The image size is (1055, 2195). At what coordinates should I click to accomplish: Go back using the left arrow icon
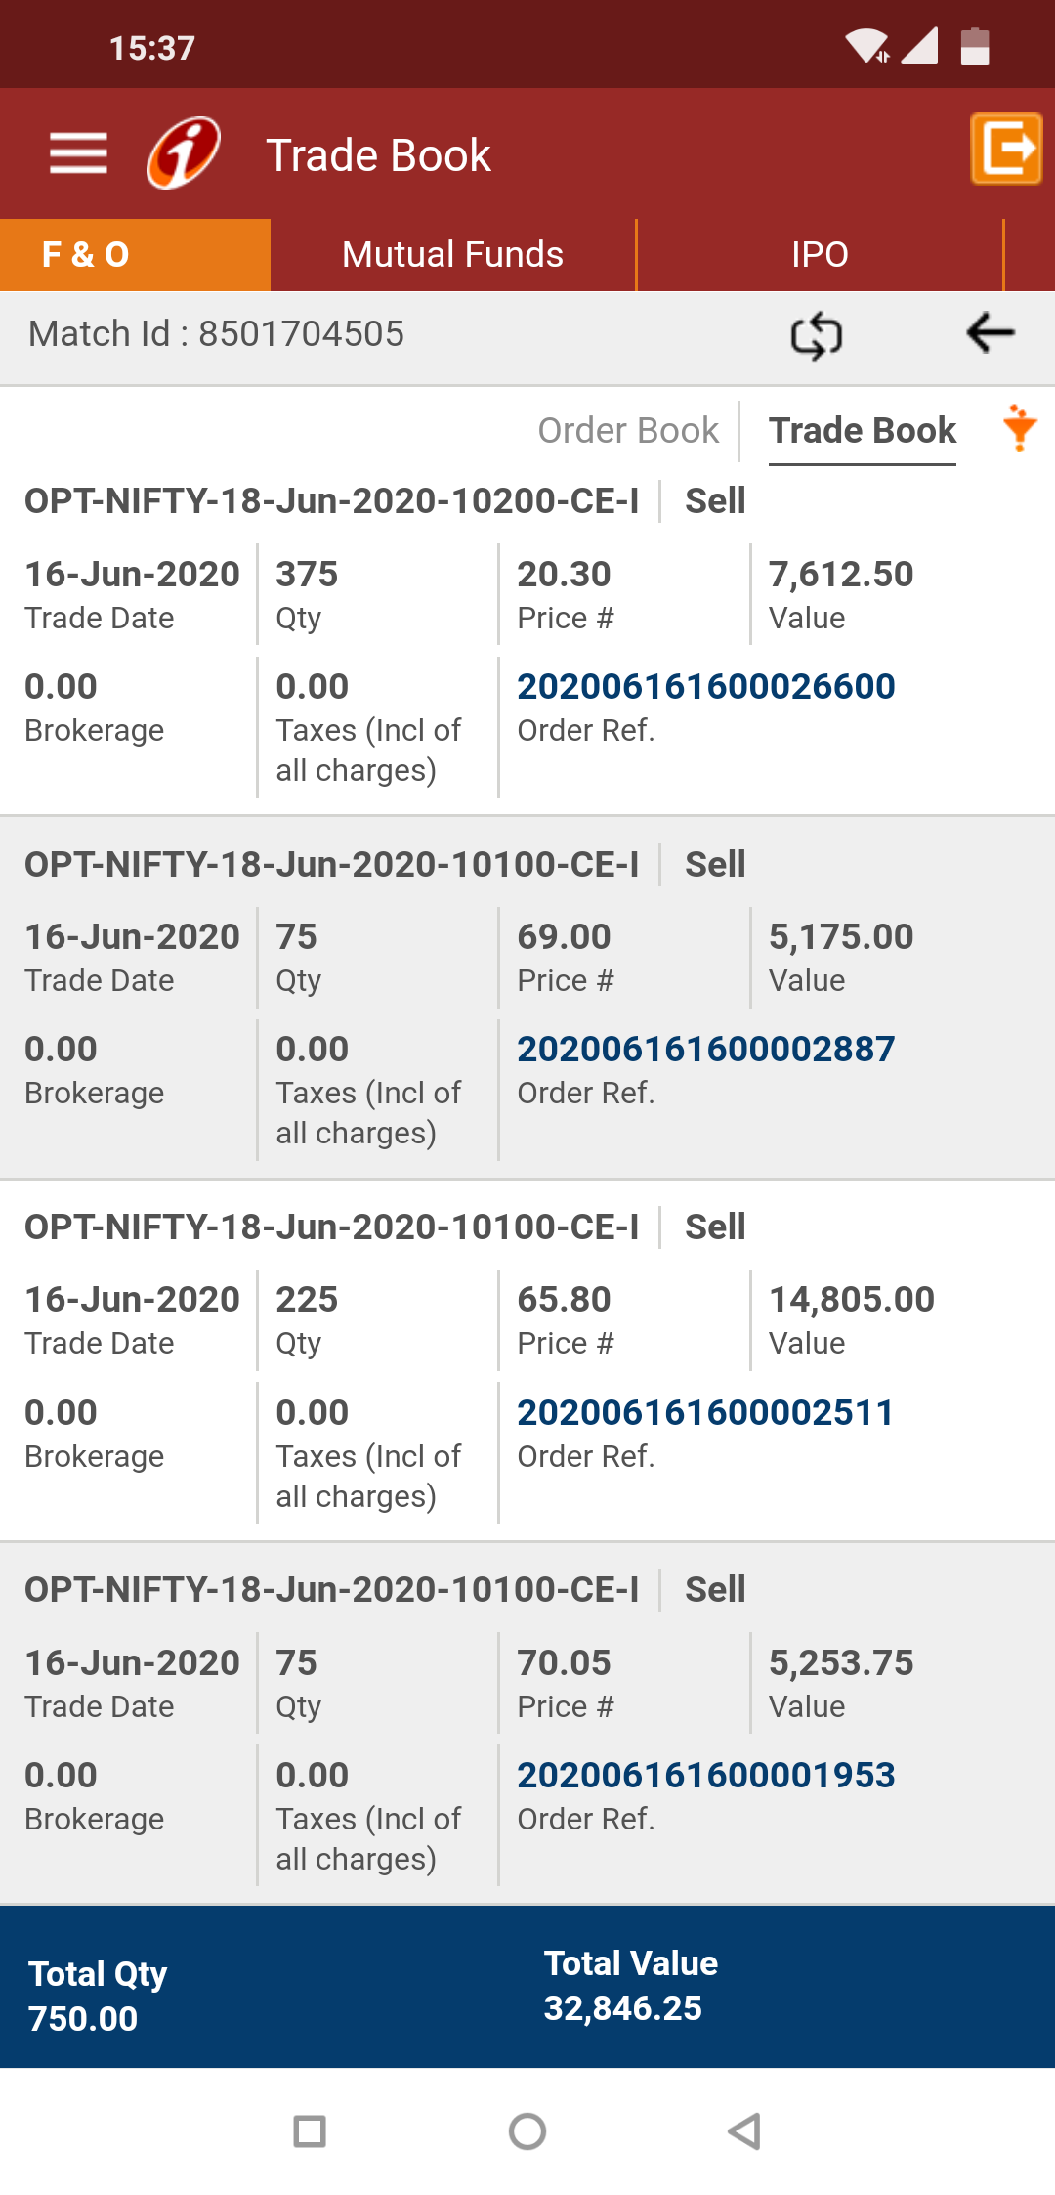[991, 333]
